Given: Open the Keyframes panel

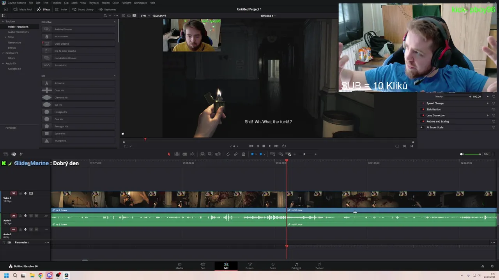Looking at the screenshot, I should coord(108,9).
